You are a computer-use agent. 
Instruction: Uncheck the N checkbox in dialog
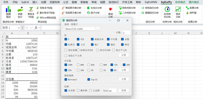pos(66,39)
